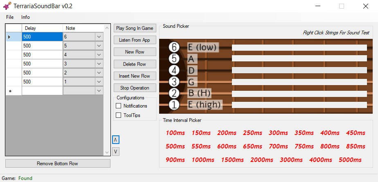
Task: Pick the 850ms time interval
Action: click(355, 146)
